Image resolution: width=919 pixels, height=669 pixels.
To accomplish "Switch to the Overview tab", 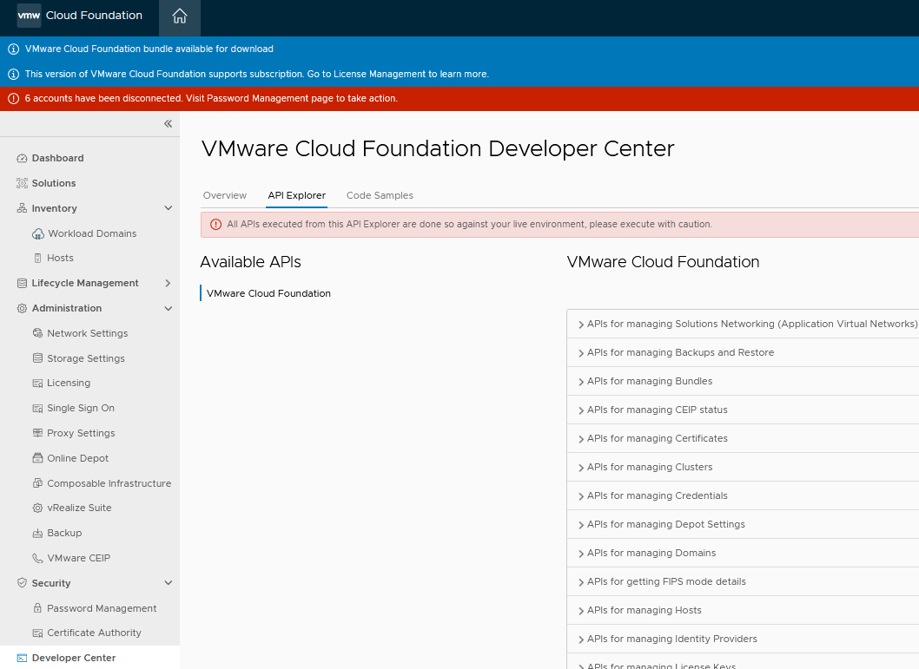I will click(x=224, y=195).
